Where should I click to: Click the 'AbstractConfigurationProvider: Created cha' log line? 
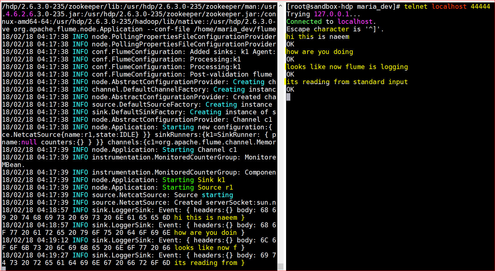coord(139,97)
